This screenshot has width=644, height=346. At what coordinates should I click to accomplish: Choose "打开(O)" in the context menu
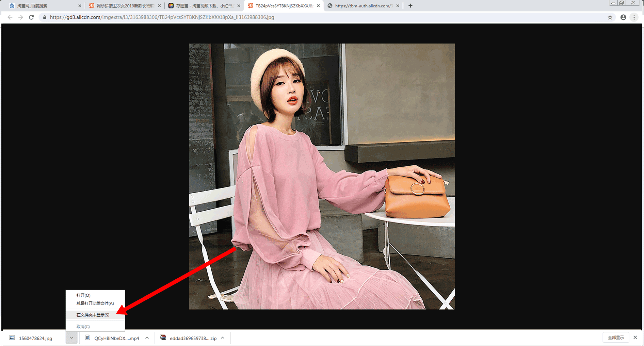83,295
